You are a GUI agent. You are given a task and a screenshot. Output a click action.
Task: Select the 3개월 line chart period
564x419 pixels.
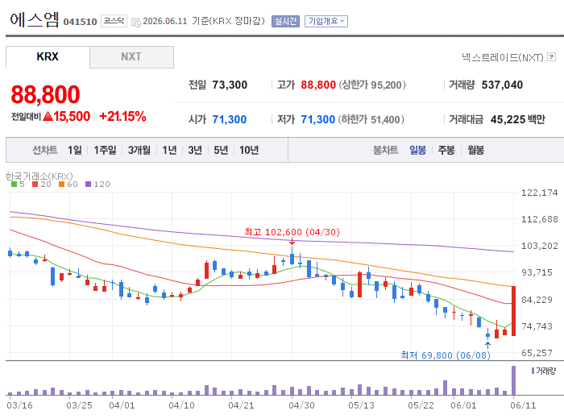tap(139, 150)
